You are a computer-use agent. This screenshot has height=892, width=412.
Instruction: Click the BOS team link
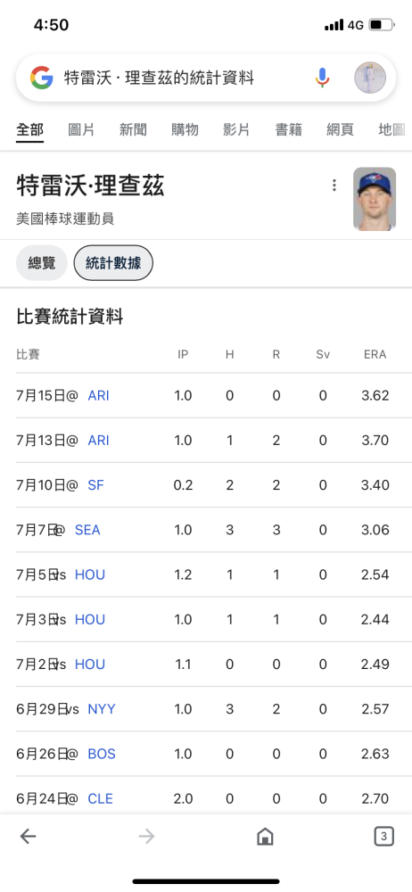(102, 754)
